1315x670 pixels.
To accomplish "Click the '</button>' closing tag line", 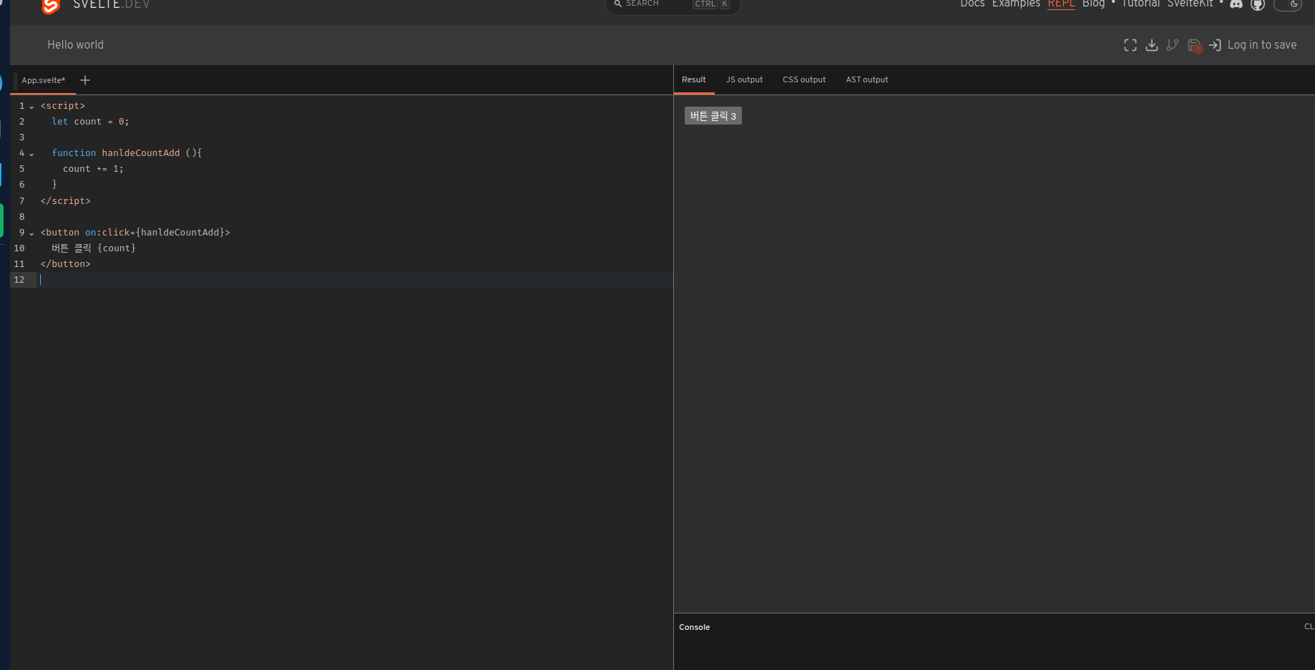I will (x=65, y=264).
